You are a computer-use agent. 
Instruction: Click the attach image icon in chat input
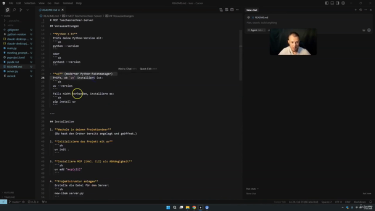point(364,30)
